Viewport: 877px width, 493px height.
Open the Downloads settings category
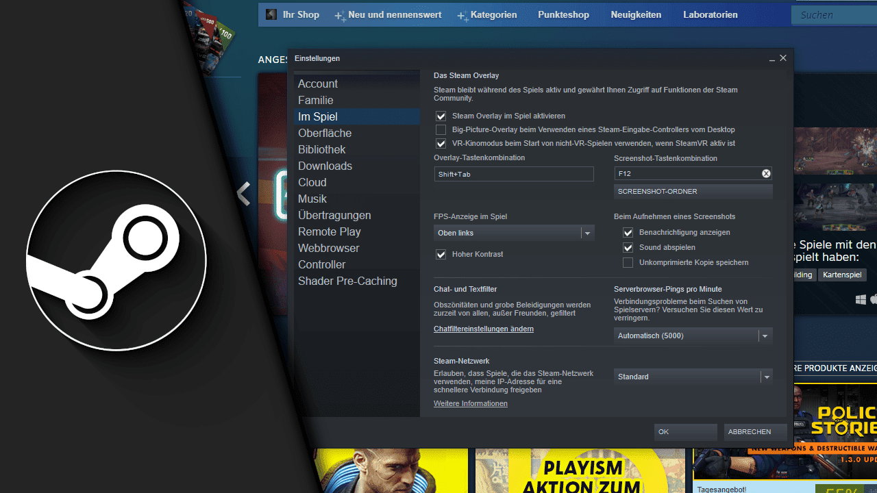(357, 166)
